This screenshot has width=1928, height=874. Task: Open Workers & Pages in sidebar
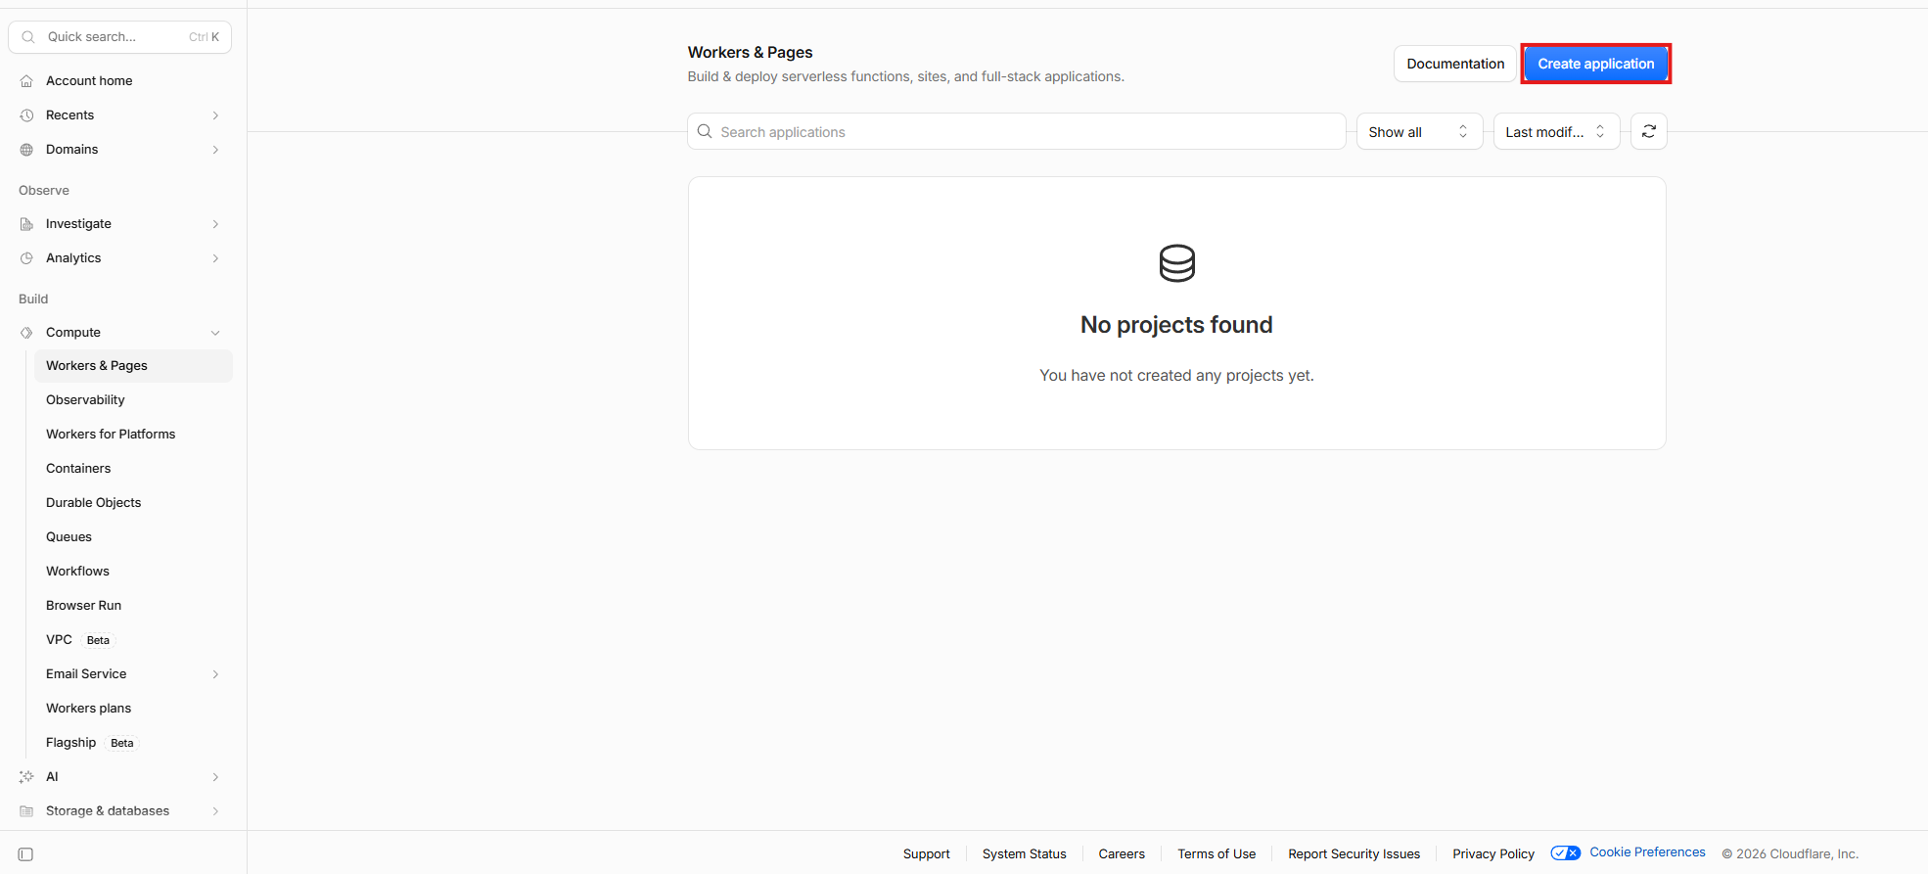click(133, 366)
